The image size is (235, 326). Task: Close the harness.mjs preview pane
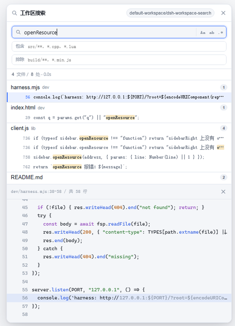pos(223,192)
